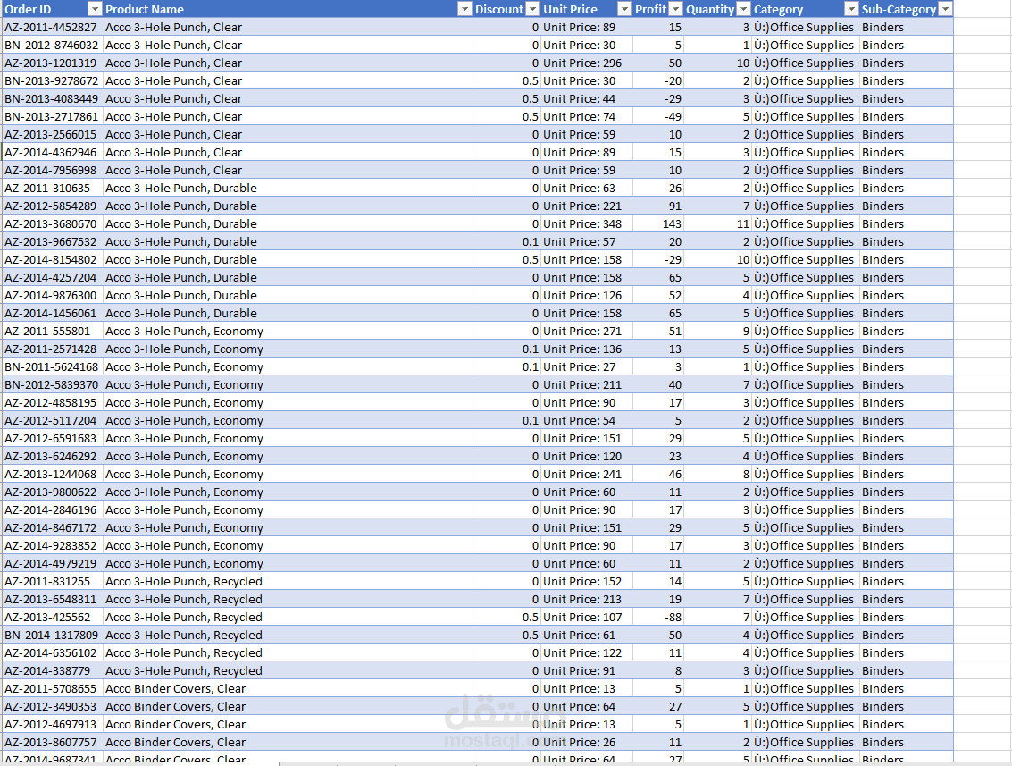1012x766 pixels.
Task: Select Sub-Category cell in row AZ-2013-6246292
Action: [906, 457]
